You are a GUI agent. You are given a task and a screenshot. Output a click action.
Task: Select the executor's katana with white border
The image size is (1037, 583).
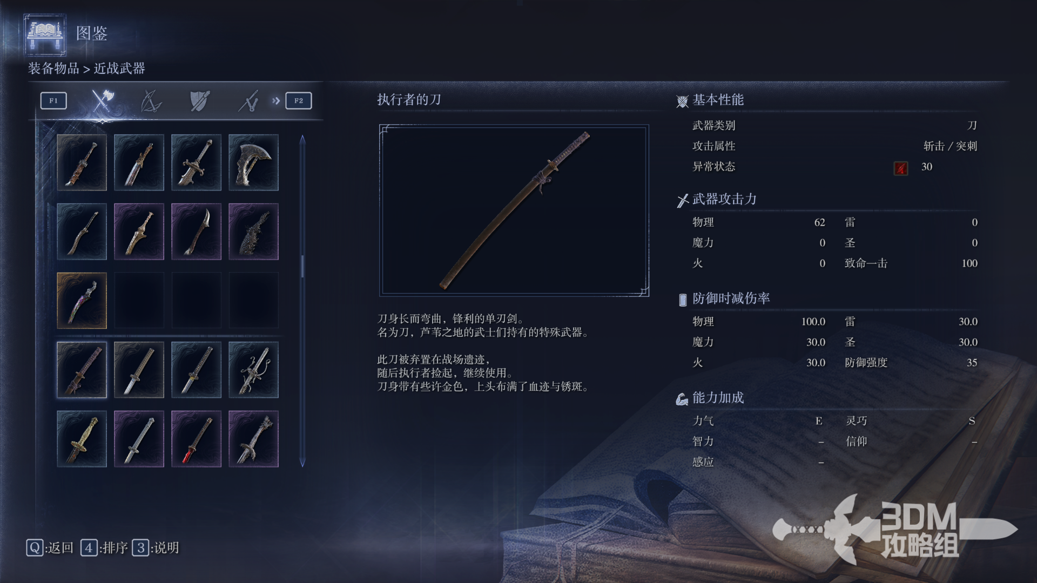click(x=82, y=370)
